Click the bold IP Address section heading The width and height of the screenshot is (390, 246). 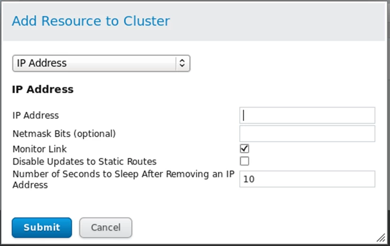tap(43, 89)
